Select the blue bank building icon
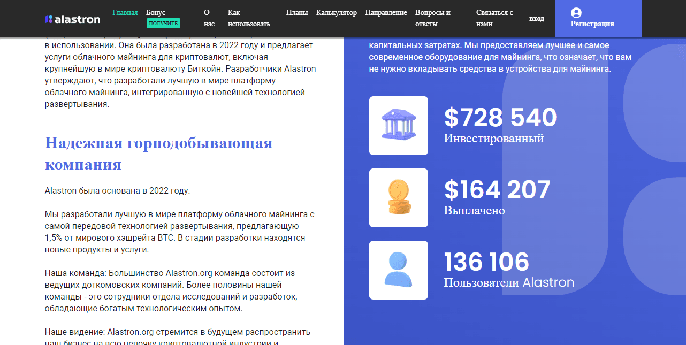 (x=398, y=125)
